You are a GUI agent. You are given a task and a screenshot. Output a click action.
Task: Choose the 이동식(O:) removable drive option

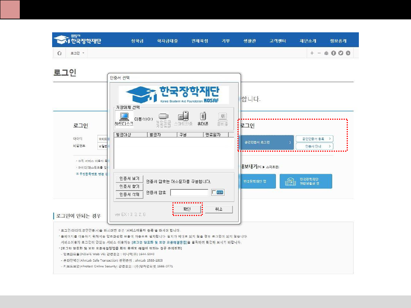pyautogui.click(x=143, y=119)
